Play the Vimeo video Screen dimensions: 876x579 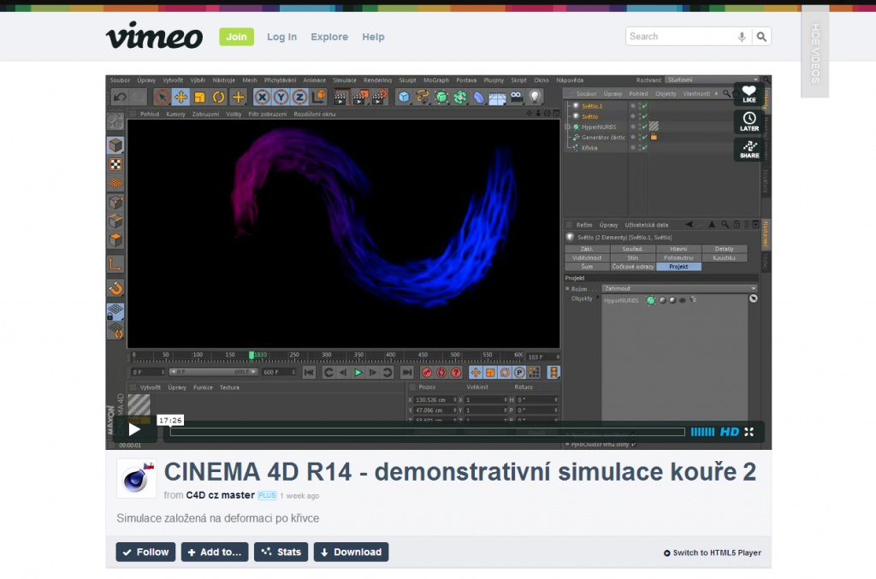click(134, 430)
